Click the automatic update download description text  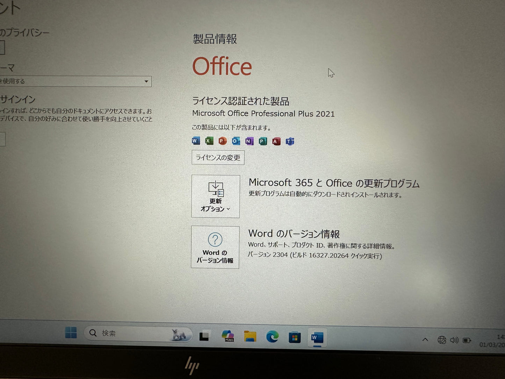click(x=325, y=194)
